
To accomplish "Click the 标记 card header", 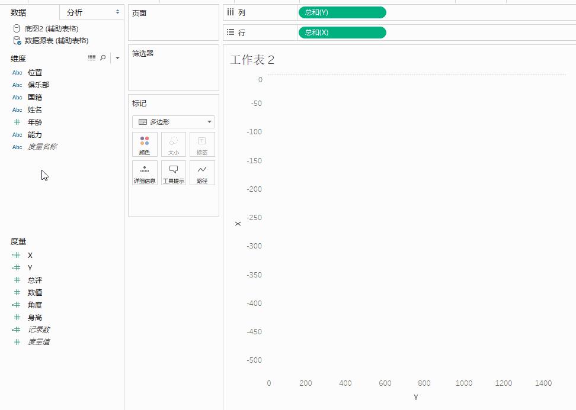I will point(139,104).
